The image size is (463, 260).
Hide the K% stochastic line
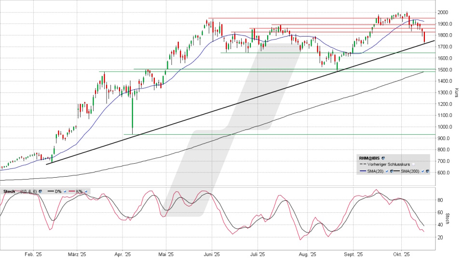[86, 191]
